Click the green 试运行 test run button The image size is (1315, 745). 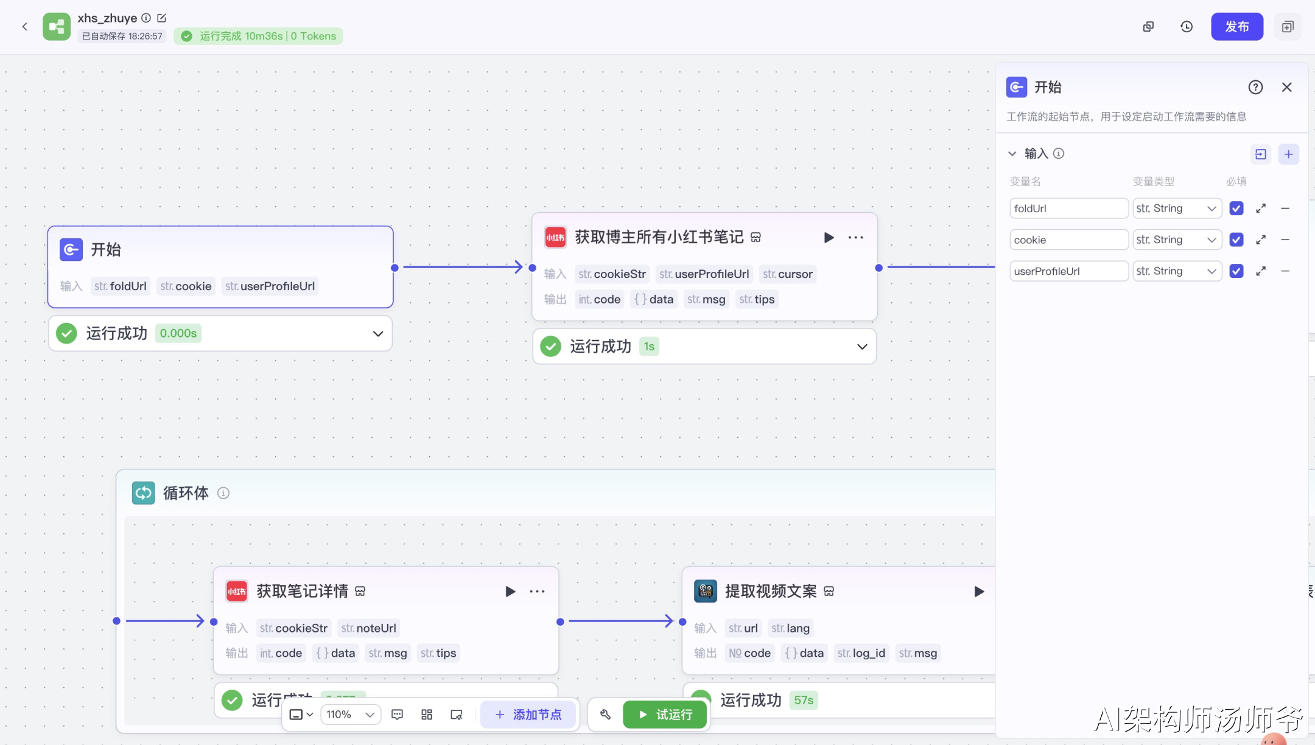[665, 715]
